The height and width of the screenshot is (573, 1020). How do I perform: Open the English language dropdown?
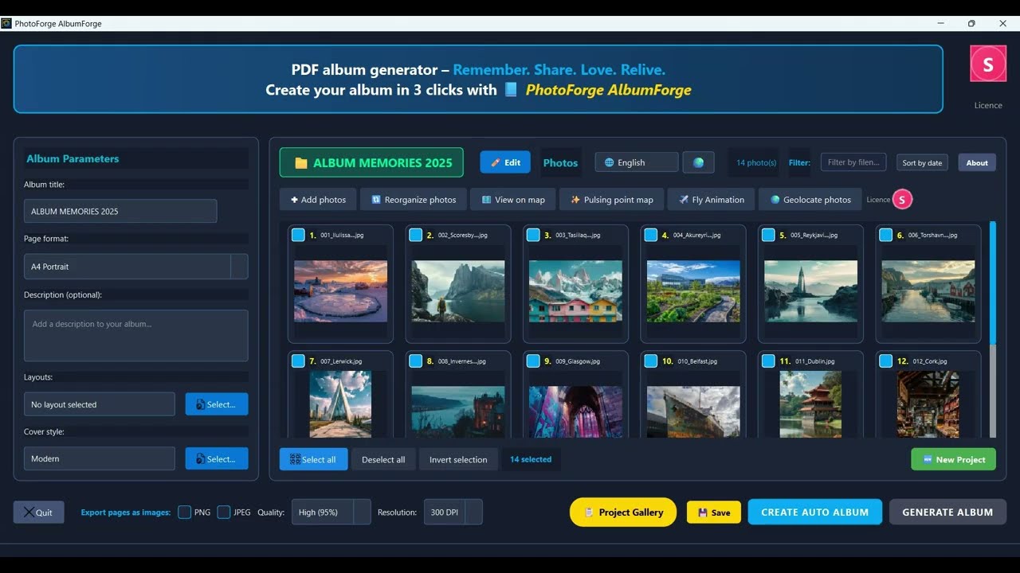coord(637,162)
